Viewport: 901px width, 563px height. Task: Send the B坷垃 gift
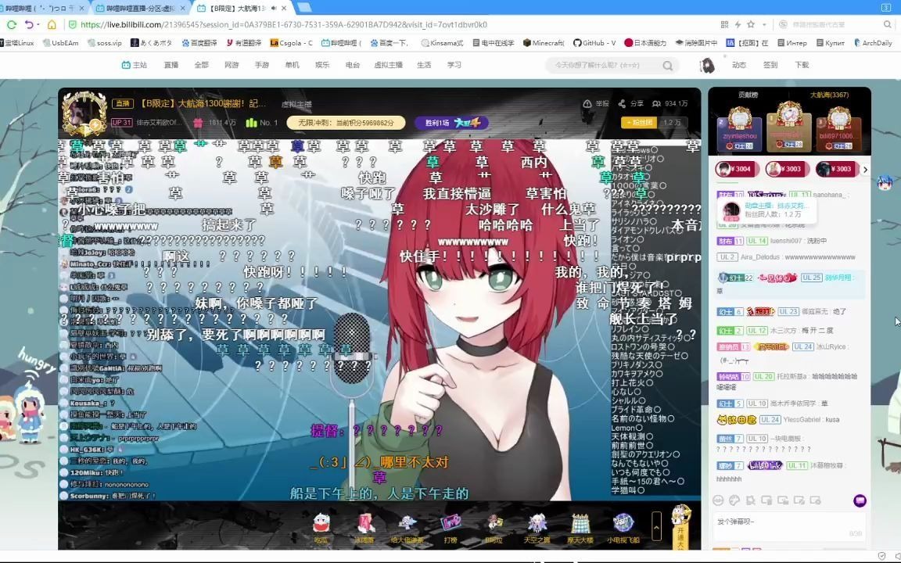[494, 527]
